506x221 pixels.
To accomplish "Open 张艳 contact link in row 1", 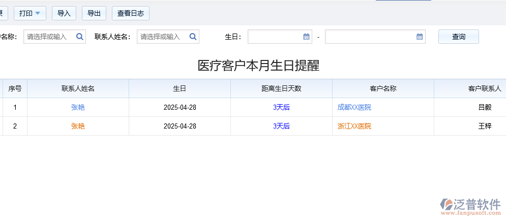I will (78, 107).
